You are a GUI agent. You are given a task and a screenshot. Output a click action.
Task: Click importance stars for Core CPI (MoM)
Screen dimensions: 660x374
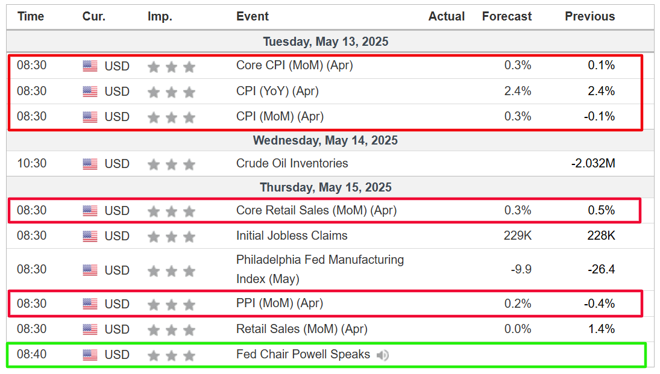(171, 66)
